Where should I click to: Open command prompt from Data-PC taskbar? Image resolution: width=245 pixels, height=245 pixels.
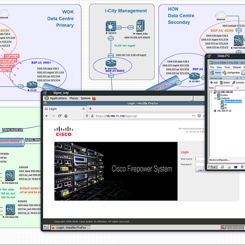click(x=236, y=167)
